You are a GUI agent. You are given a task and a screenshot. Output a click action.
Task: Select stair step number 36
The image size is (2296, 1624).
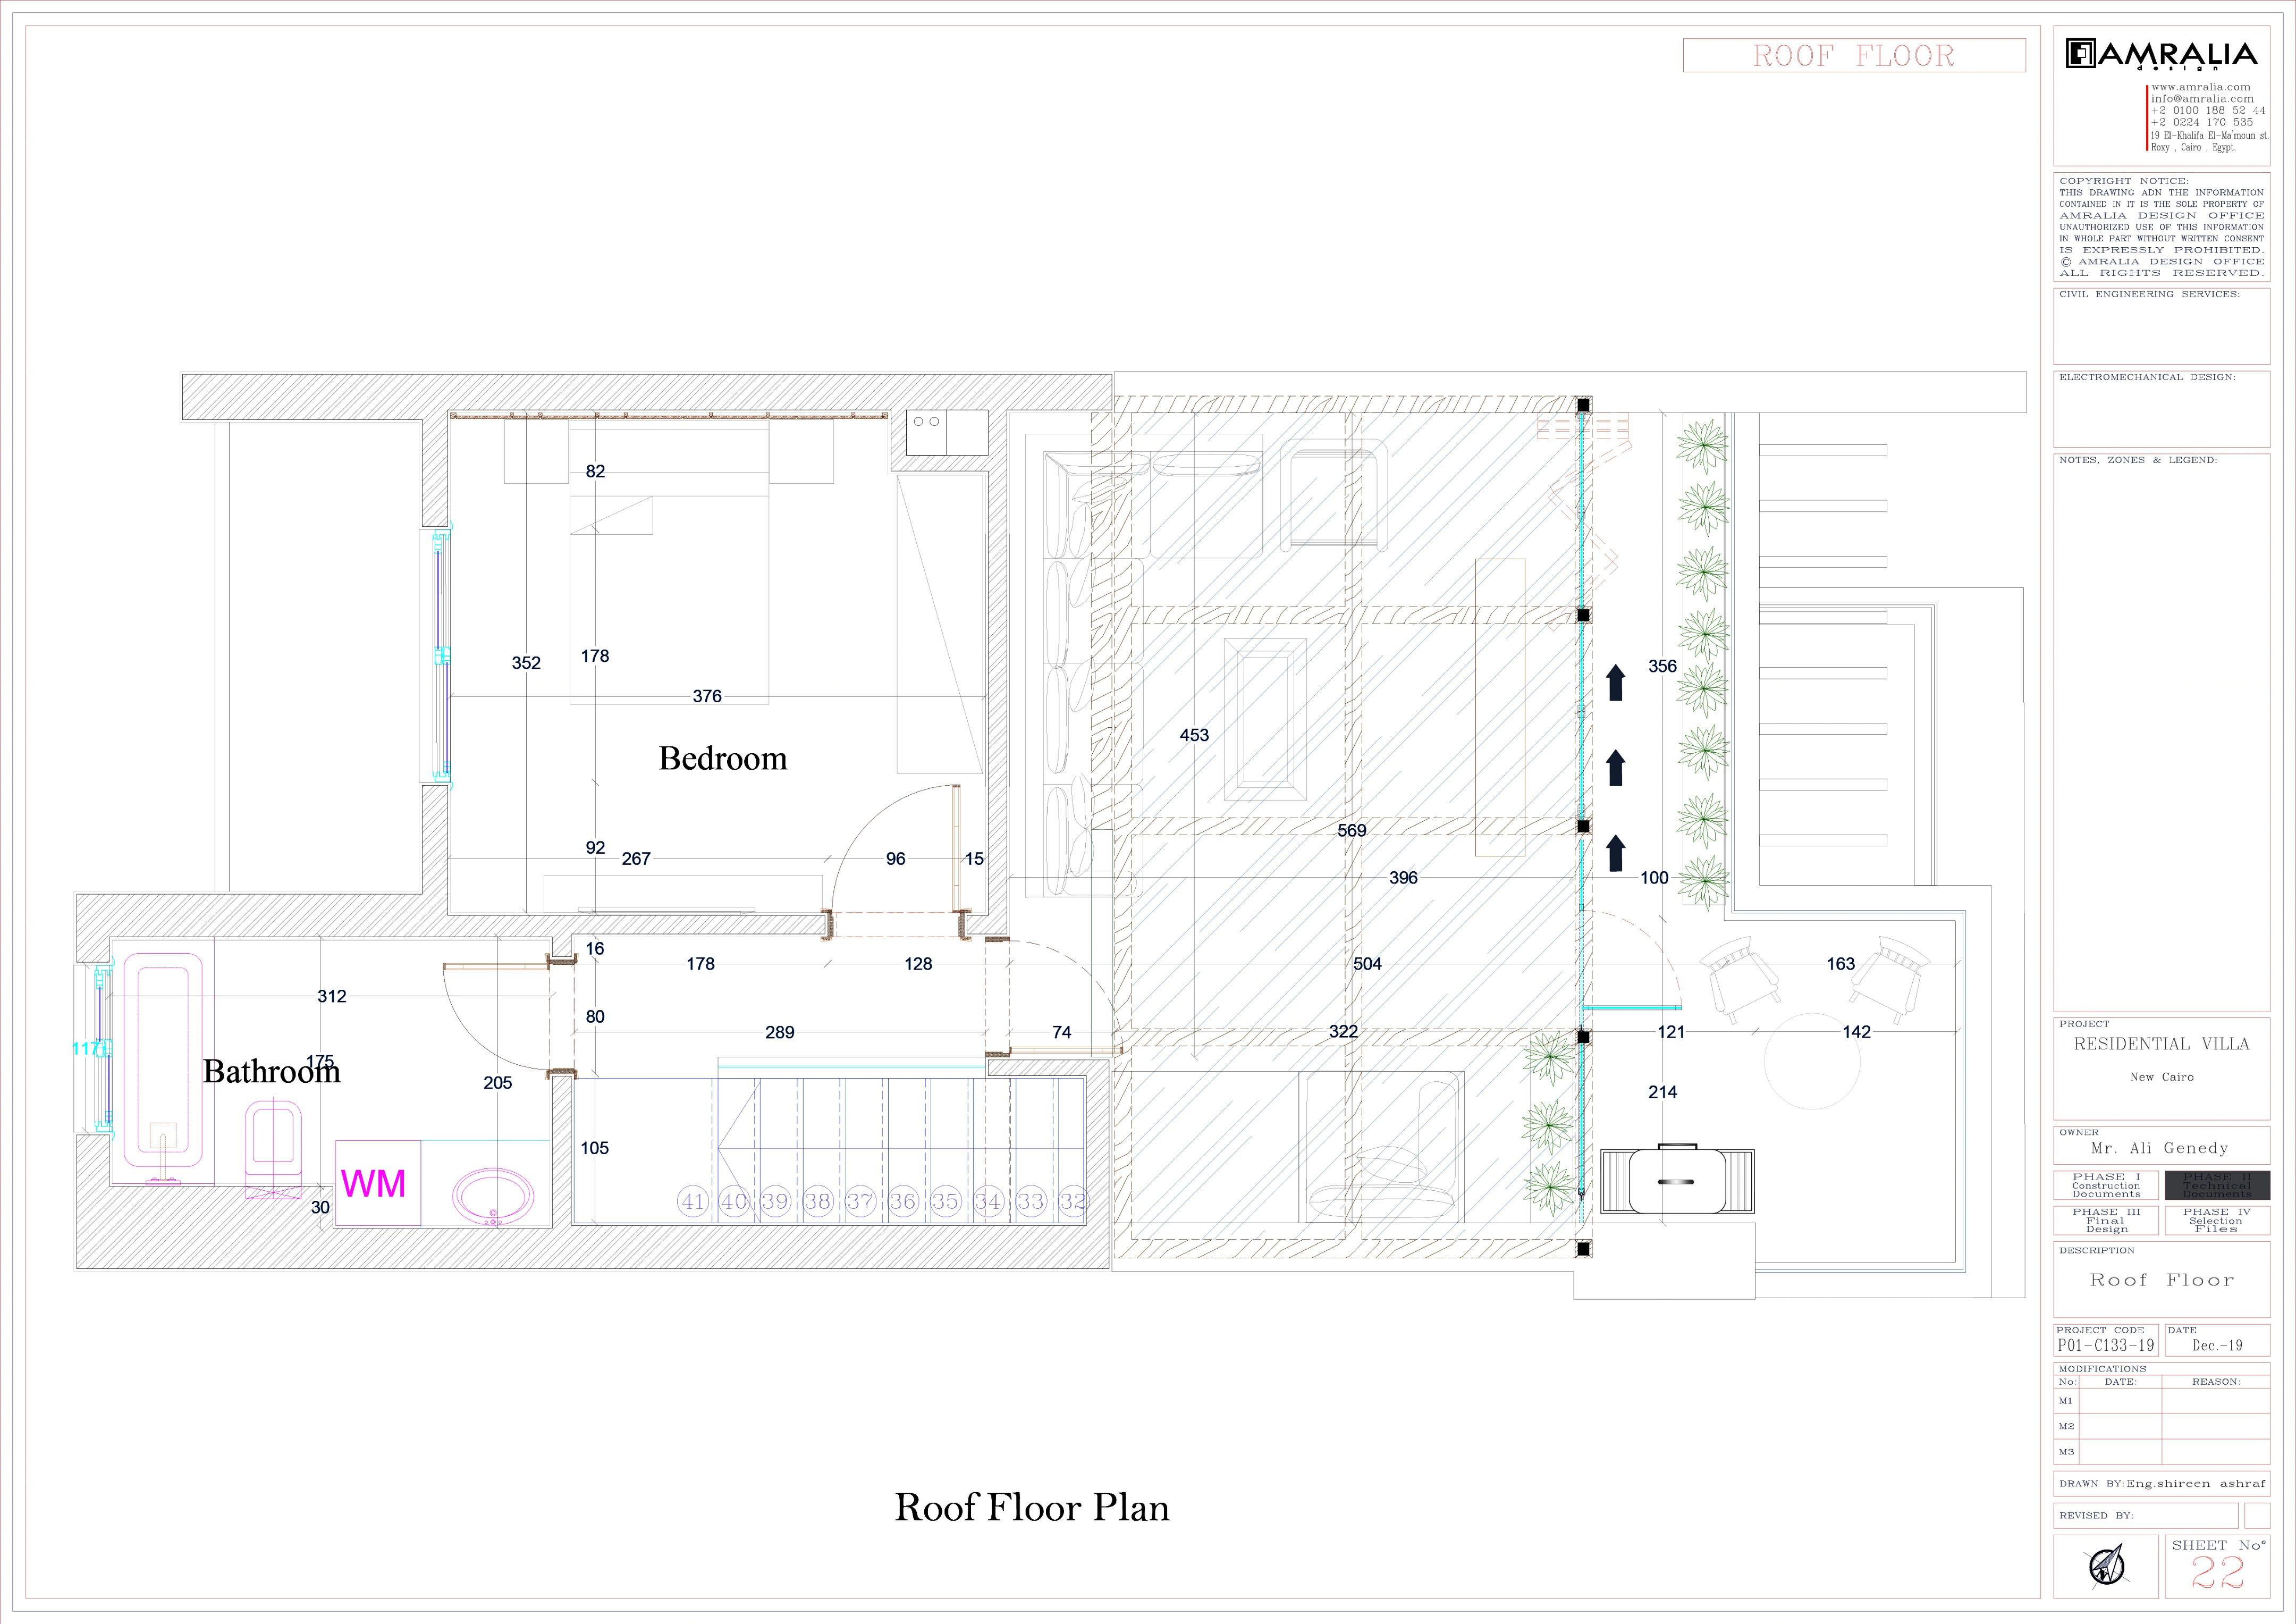coord(903,1201)
